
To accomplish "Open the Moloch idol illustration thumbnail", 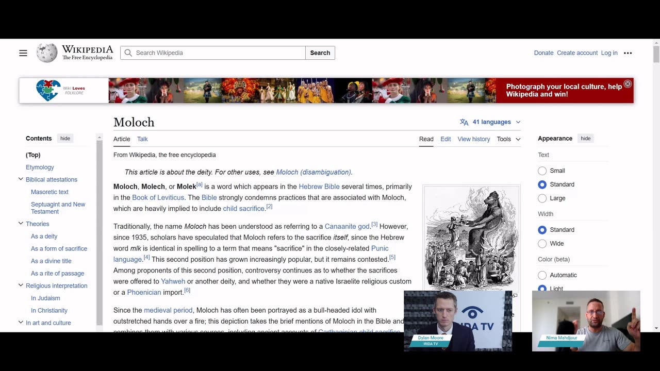I will [x=471, y=239].
